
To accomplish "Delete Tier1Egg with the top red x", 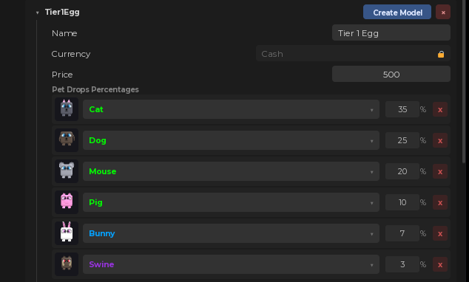I will pos(443,13).
